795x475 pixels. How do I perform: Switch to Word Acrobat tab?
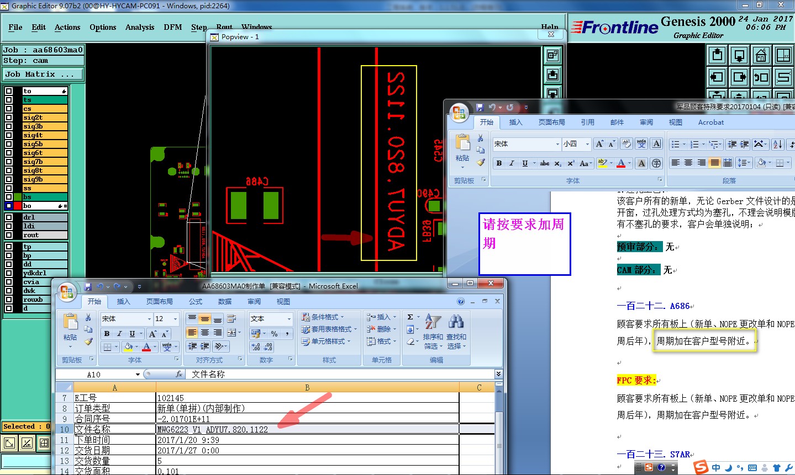[x=711, y=122]
